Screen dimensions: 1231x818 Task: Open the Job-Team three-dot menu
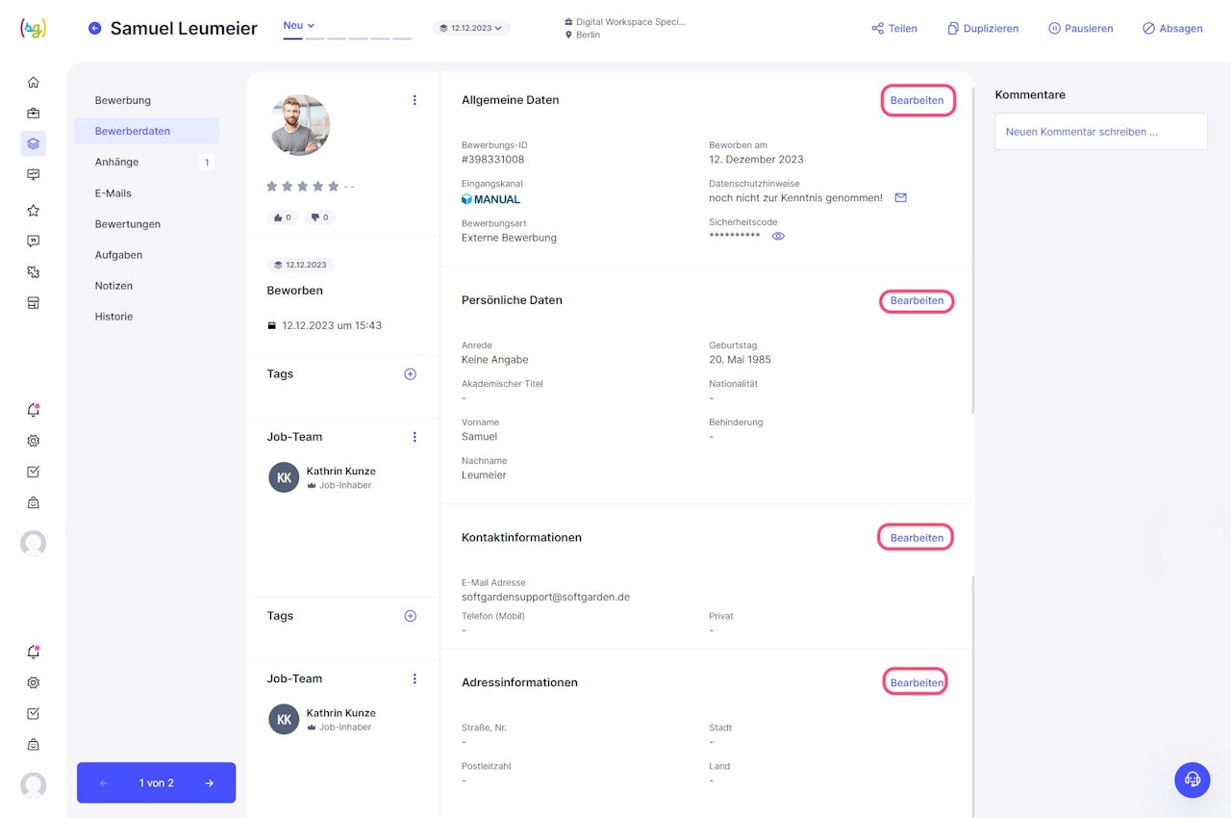coord(415,437)
